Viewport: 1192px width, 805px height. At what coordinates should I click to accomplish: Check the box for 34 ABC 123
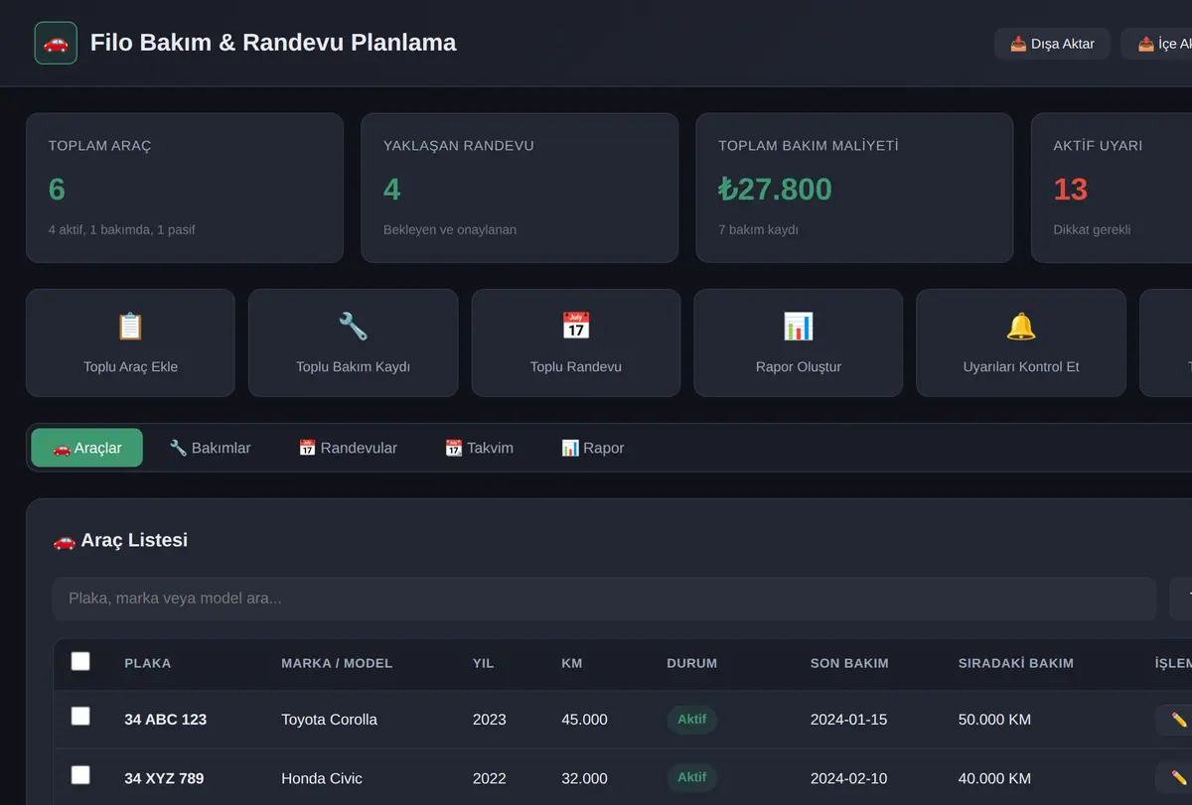80,717
